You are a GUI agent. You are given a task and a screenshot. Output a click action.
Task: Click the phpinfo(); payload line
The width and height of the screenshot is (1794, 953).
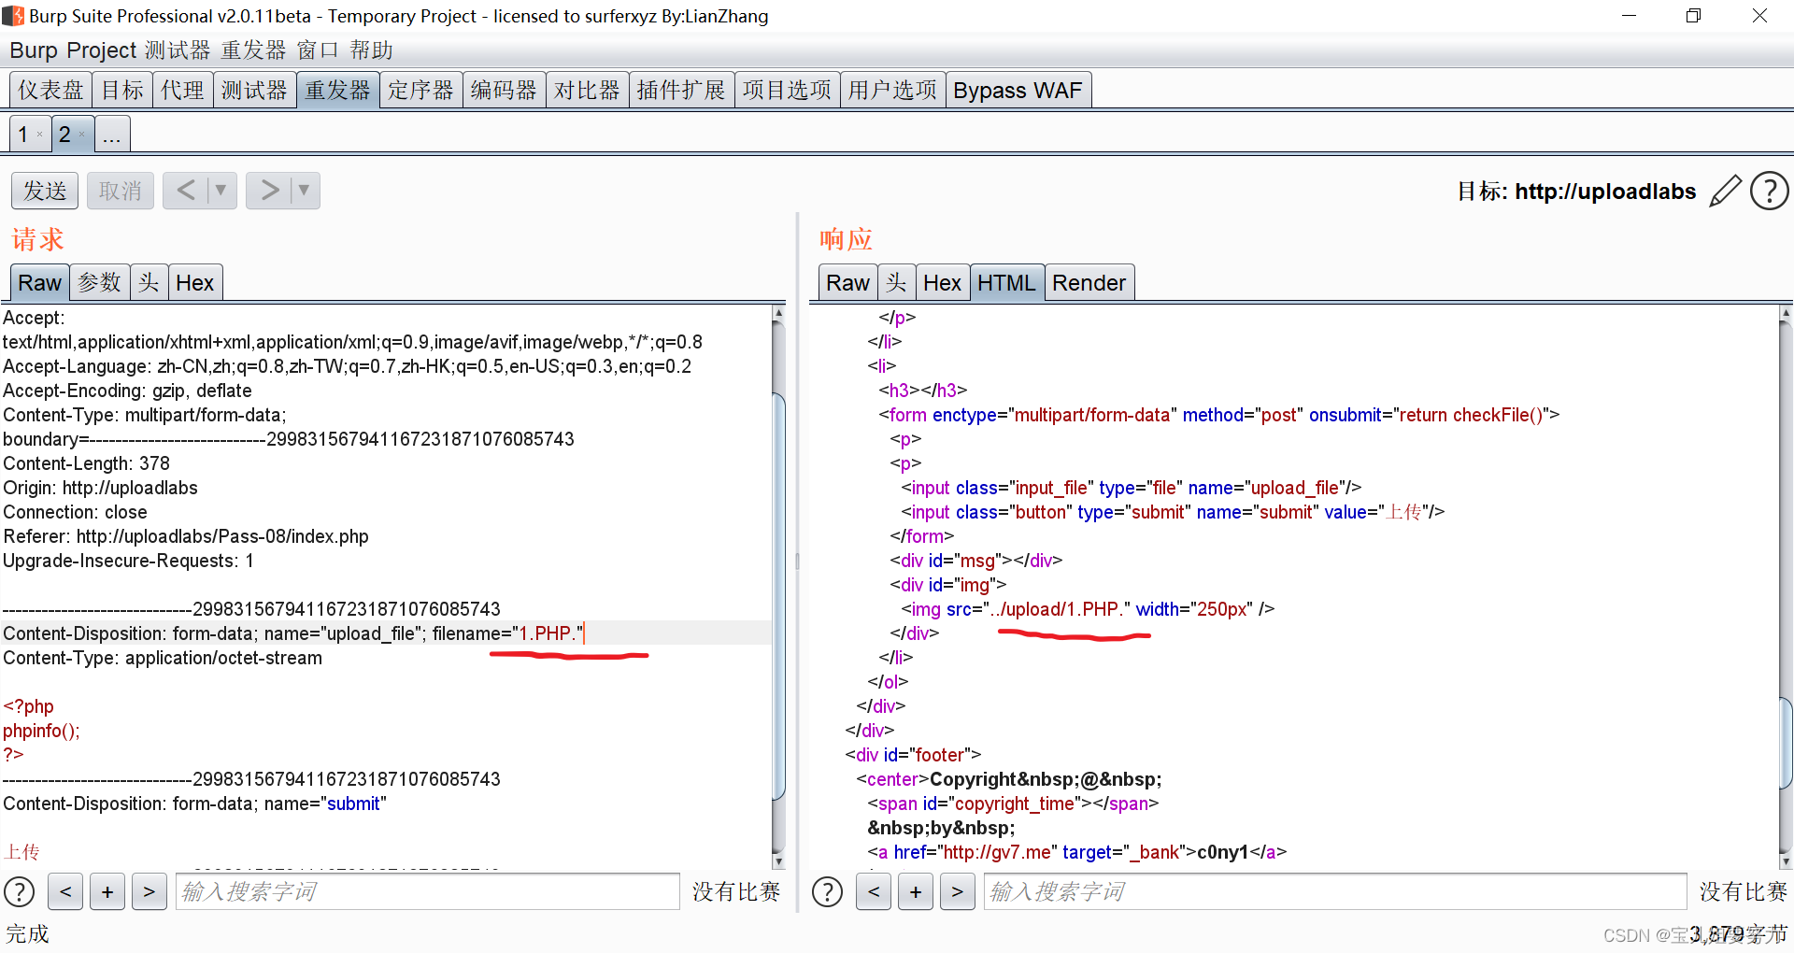pos(41,731)
